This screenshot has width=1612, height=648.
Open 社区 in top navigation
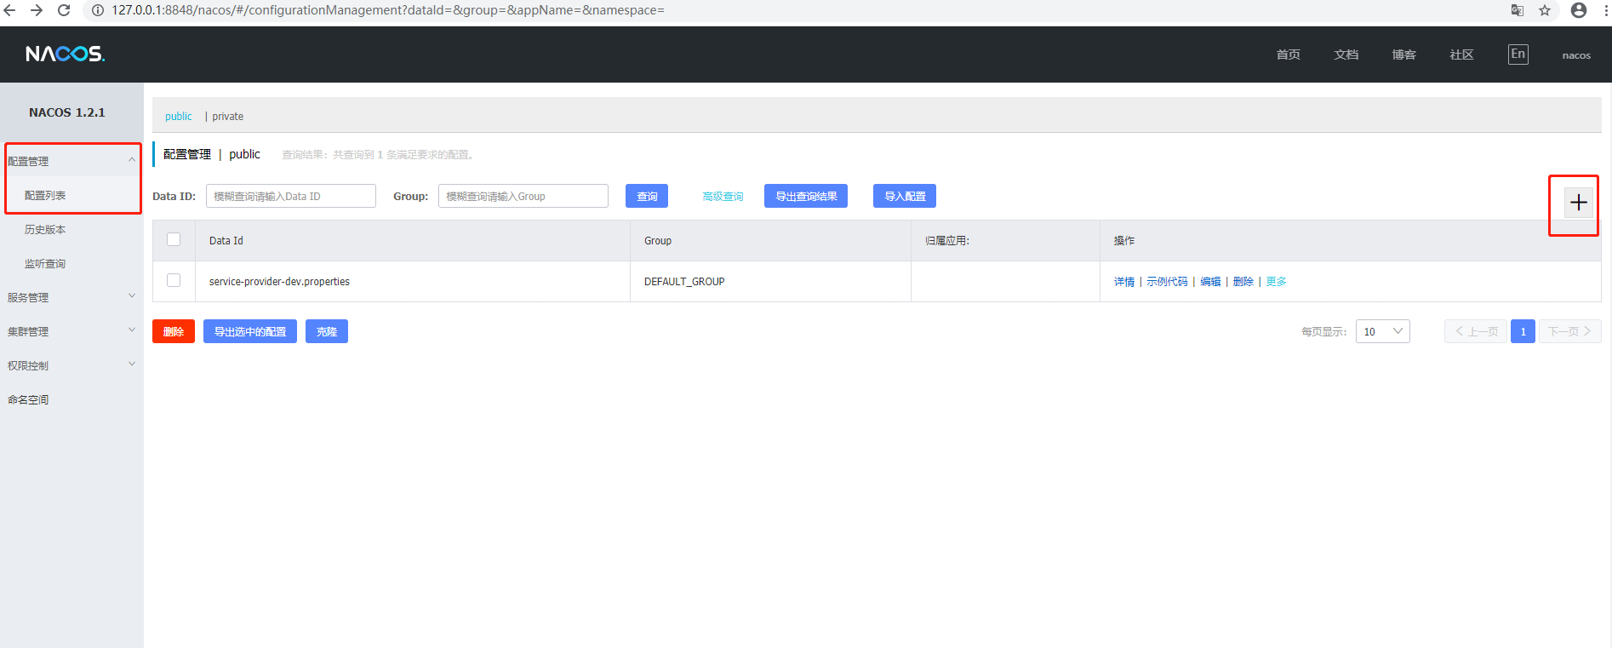(1462, 54)
